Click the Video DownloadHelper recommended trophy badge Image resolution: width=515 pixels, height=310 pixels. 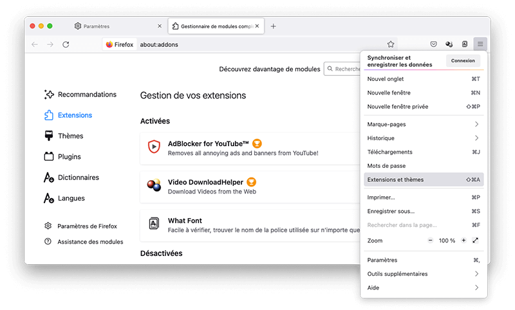[251, 182]
